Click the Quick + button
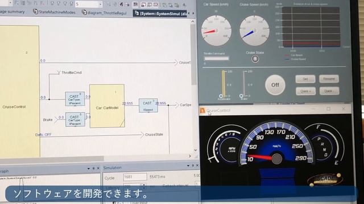The height and width of the screenshot is (204, 364). coord(305,91)
